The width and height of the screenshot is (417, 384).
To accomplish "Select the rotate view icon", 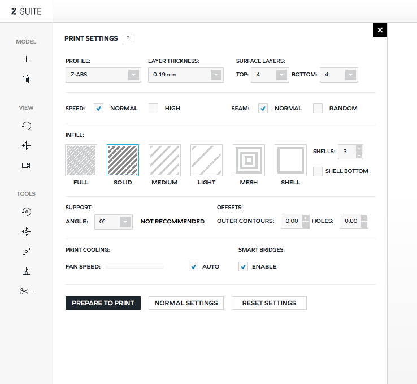I will coord(26,126).
